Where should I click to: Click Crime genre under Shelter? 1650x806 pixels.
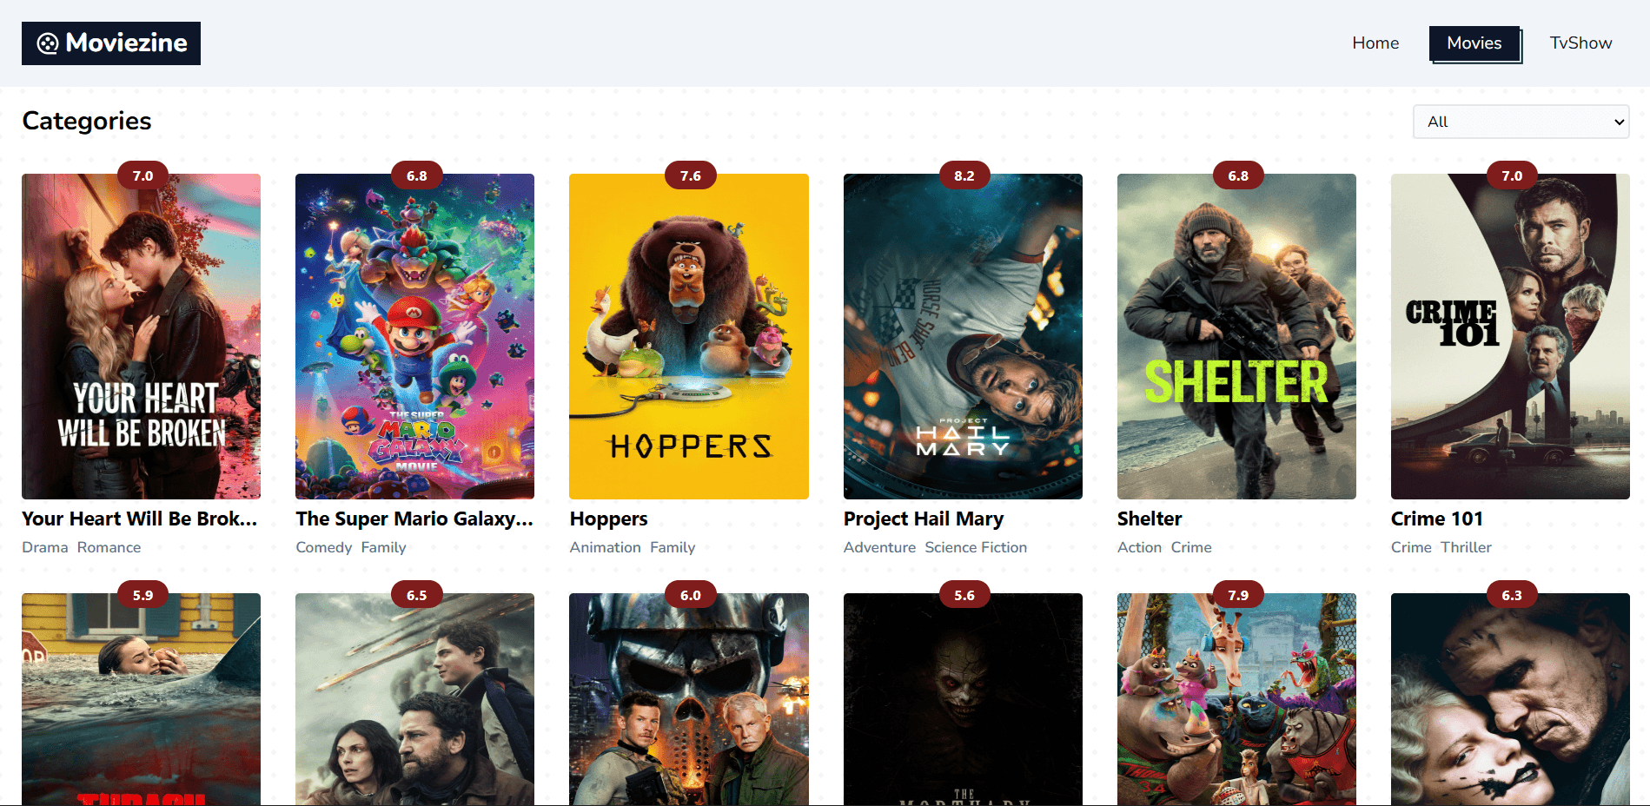(x=1191, y=547)
